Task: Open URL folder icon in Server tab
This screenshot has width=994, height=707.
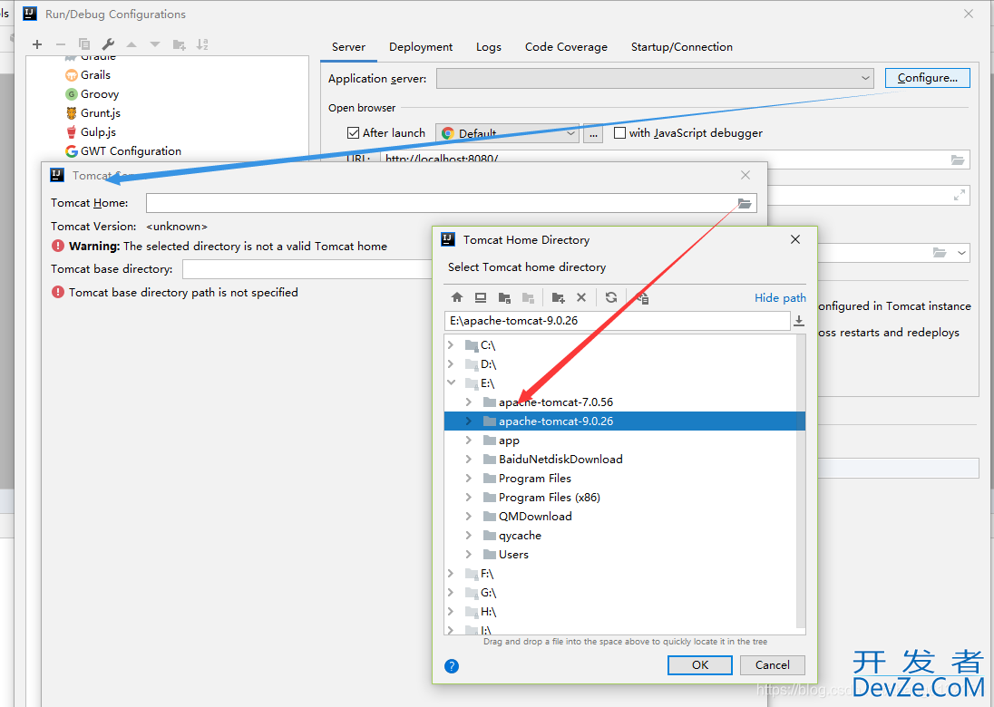Action: point(958,160)
